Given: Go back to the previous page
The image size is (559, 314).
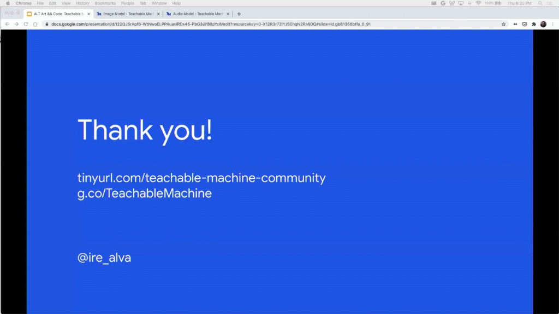Looking at the screenshot, I should tap(7, 24).
